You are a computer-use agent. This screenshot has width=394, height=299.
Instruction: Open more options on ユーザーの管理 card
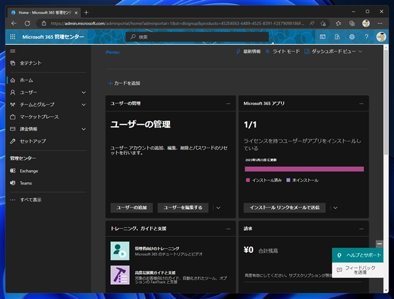[228, 103]
